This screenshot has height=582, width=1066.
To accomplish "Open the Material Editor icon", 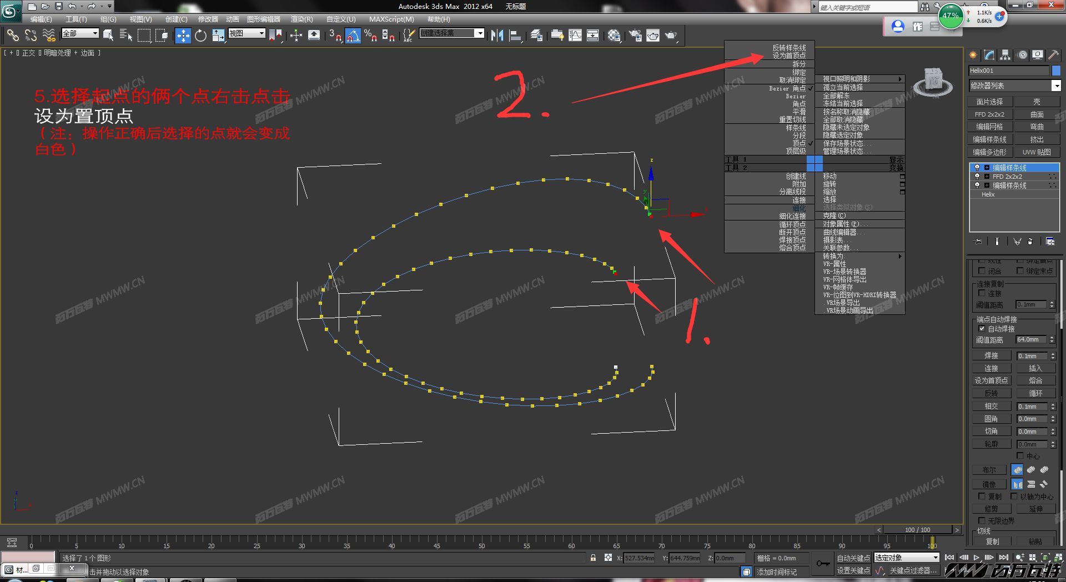I will pyautogui.click(x=614, y=36).
